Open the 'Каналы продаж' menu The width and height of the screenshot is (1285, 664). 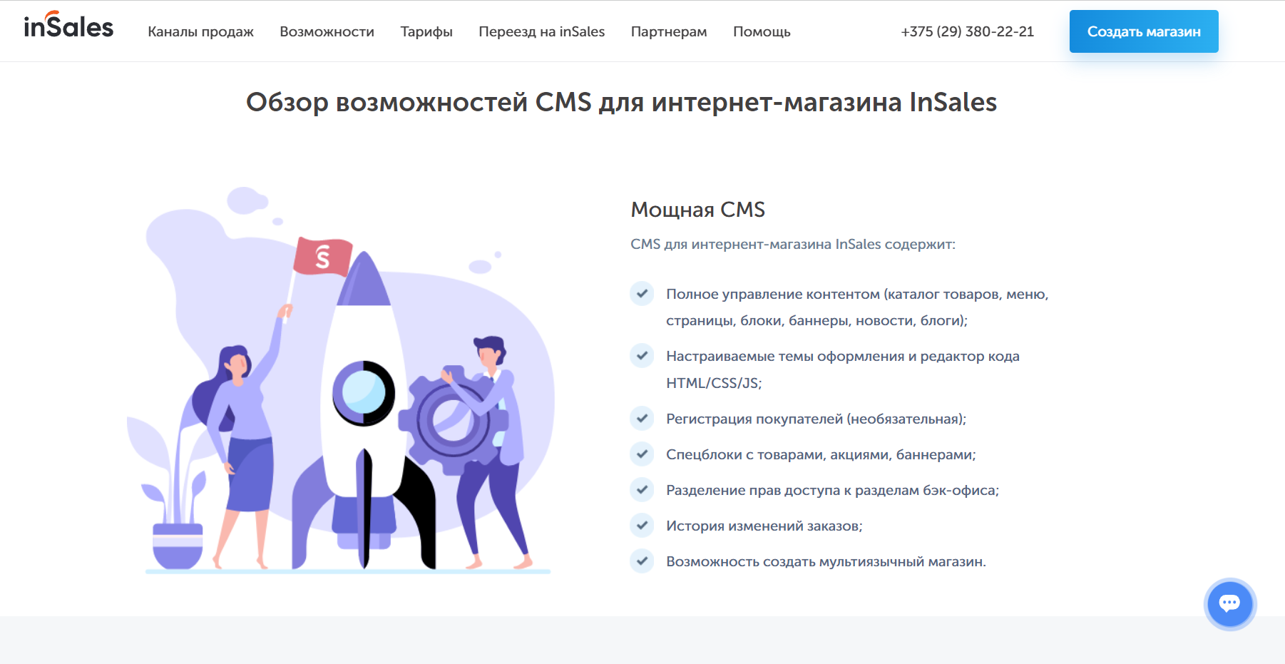pyautogui.click(x=200, y=31)
